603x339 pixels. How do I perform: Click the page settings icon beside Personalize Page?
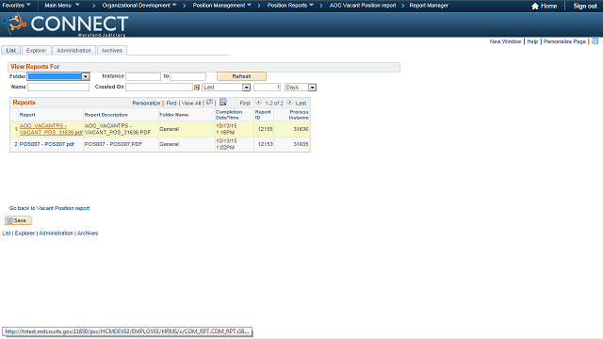[x=595, y=41]
